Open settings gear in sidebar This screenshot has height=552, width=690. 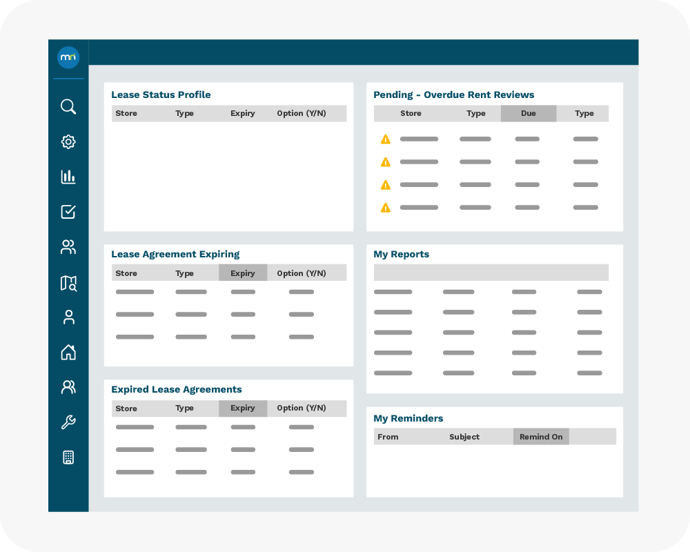[68, 142]
